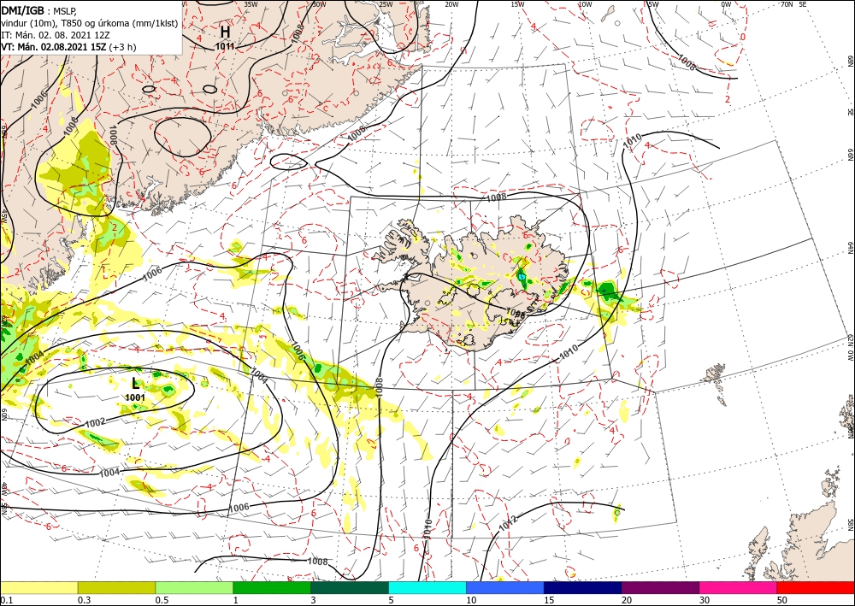Image resolution: width=855 pixels, height=606 pixels.
Task: Pick the cyan 5–10 legend color band
Action: point(427,587)
